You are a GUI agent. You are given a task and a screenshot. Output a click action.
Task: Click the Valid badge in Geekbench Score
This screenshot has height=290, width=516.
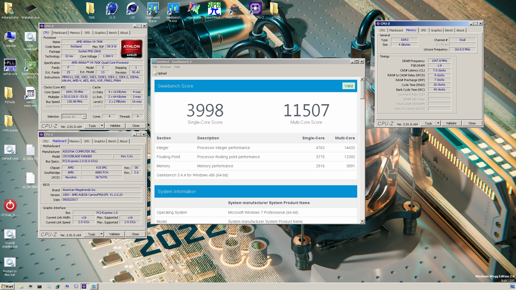click(349, 86)
